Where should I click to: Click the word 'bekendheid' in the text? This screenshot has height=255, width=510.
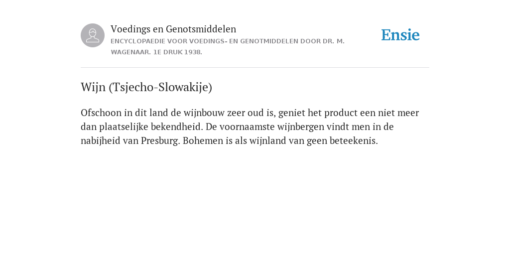(x=177, y=127)
